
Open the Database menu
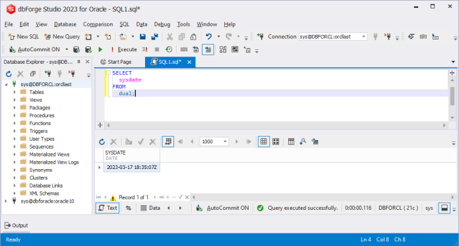(65, 24)
